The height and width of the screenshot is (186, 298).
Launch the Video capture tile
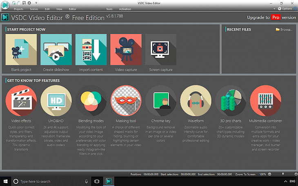tap(126, 50)
